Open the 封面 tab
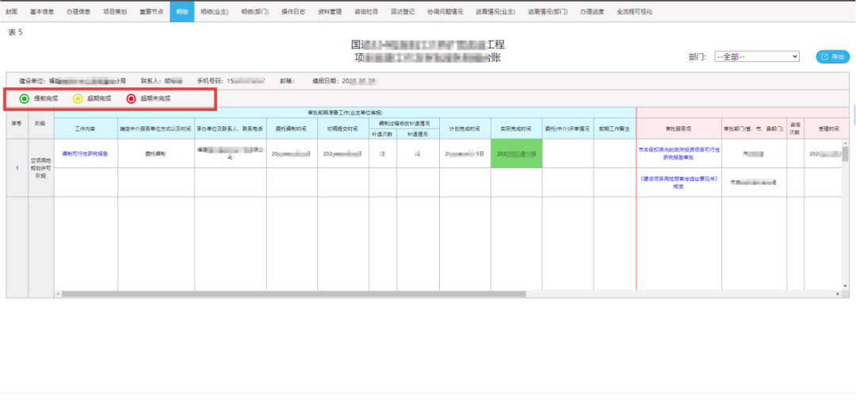The width and height of the screenshot is (856, 407). coord(11,11)
